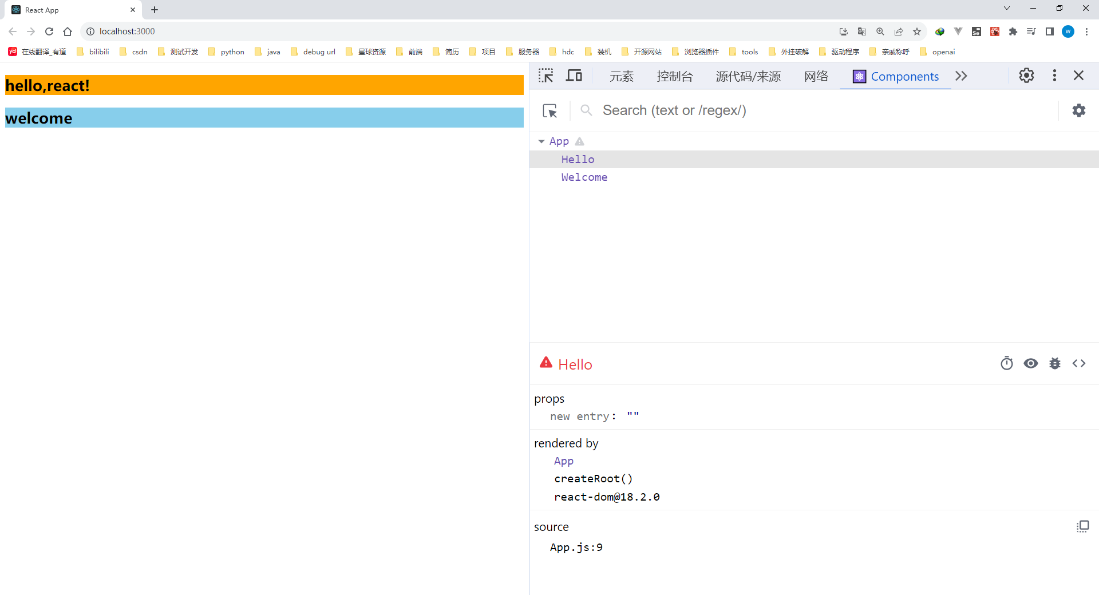Show more DevTools panels via chevron
This screenshot has height=595, width=1099.
(961, 76)
